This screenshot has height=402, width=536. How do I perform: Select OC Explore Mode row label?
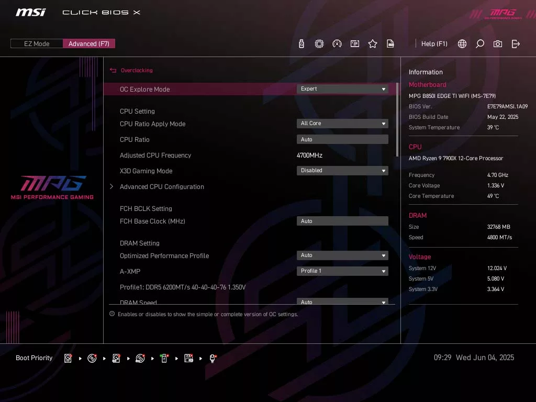click(x=144, y=89)
